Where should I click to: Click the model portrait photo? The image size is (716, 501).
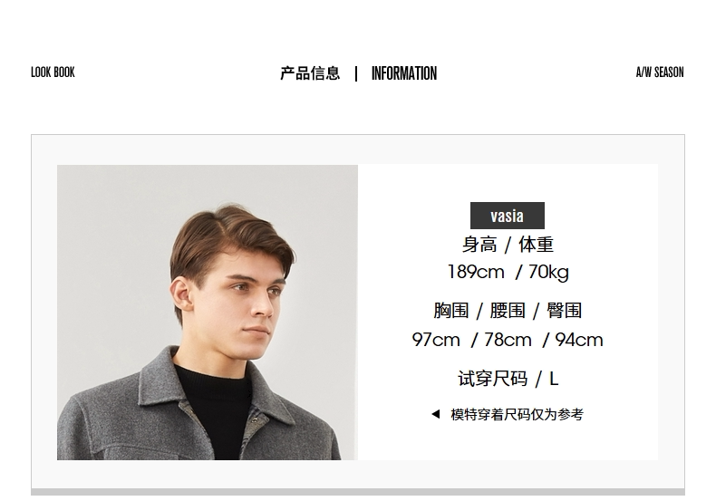(x=208, y=313)
